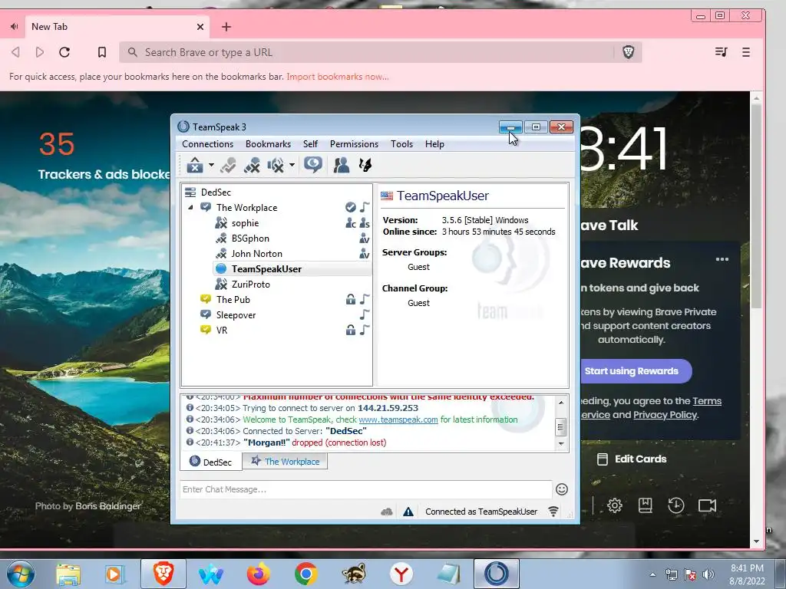Viewport: 786px width, 589px height.
Task: Click padlock icon on The Pub
Action: [x=350, y=300]
